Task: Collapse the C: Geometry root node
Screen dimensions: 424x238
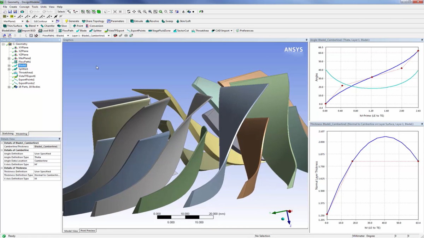Action: [x=3, y=44]
